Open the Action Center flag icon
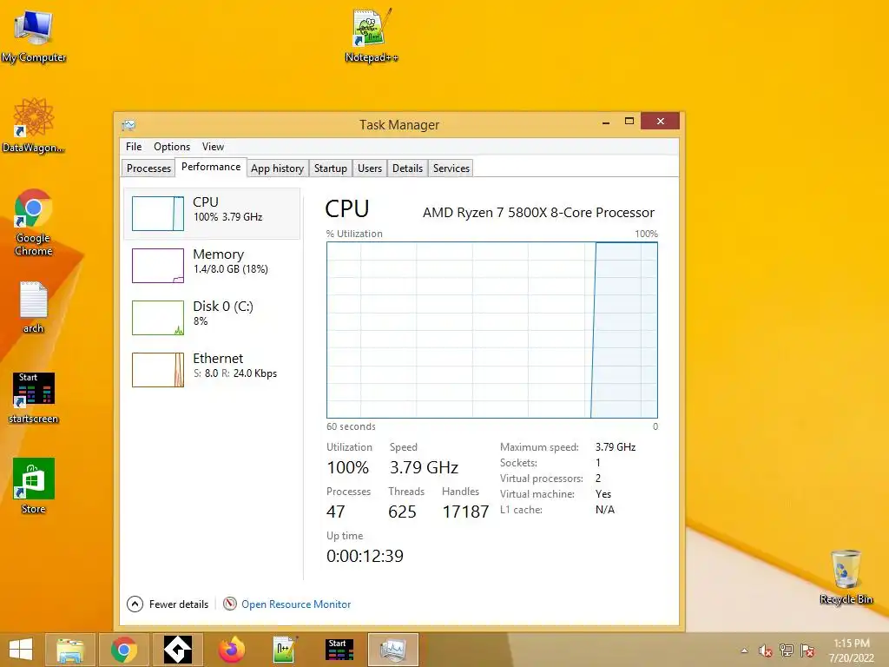 tap(808, 650)
